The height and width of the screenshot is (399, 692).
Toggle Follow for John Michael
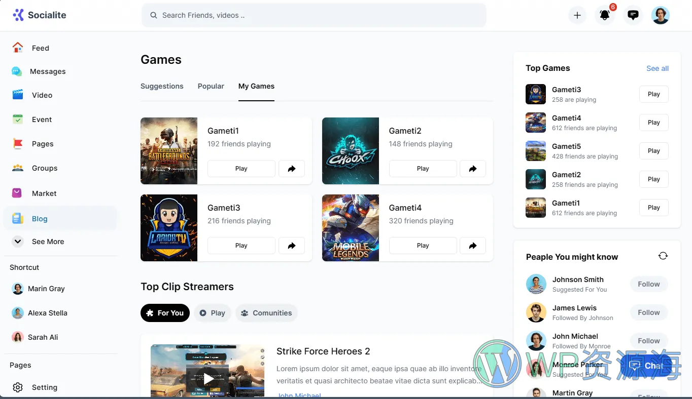648,341
